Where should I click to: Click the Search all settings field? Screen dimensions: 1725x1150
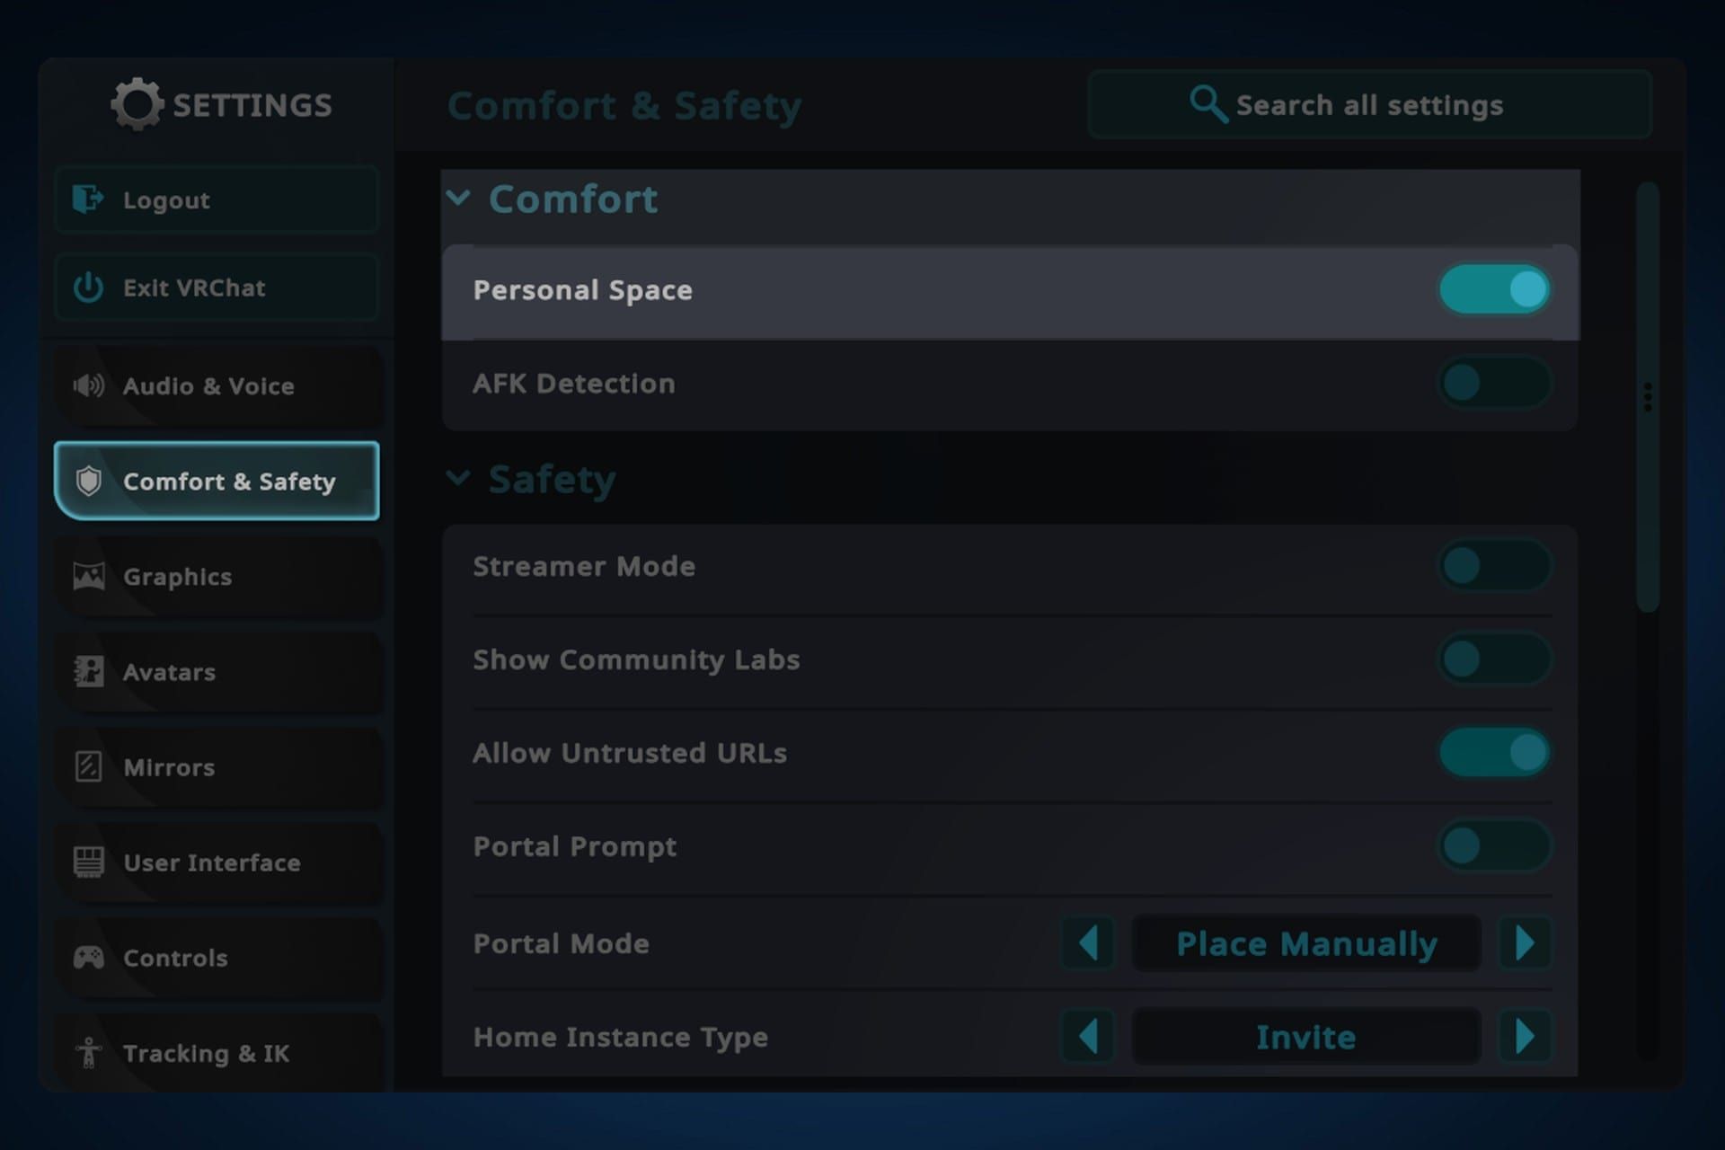(x=1368, y=105)
